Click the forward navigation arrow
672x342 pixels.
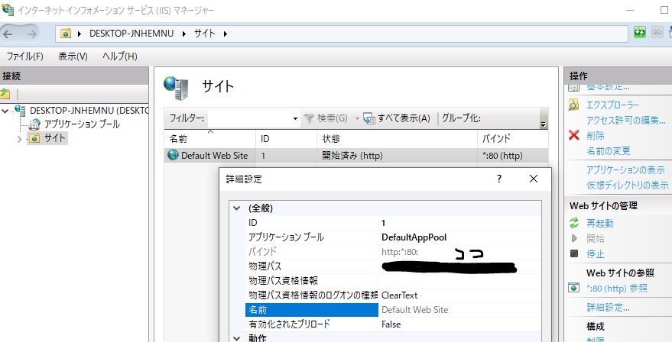33,34
